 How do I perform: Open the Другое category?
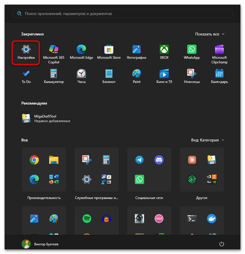coord(202,198)
